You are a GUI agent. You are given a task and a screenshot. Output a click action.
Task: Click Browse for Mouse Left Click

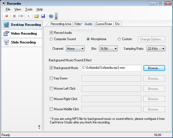point(154,89)
